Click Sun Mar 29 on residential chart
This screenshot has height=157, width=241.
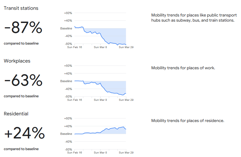126,153
